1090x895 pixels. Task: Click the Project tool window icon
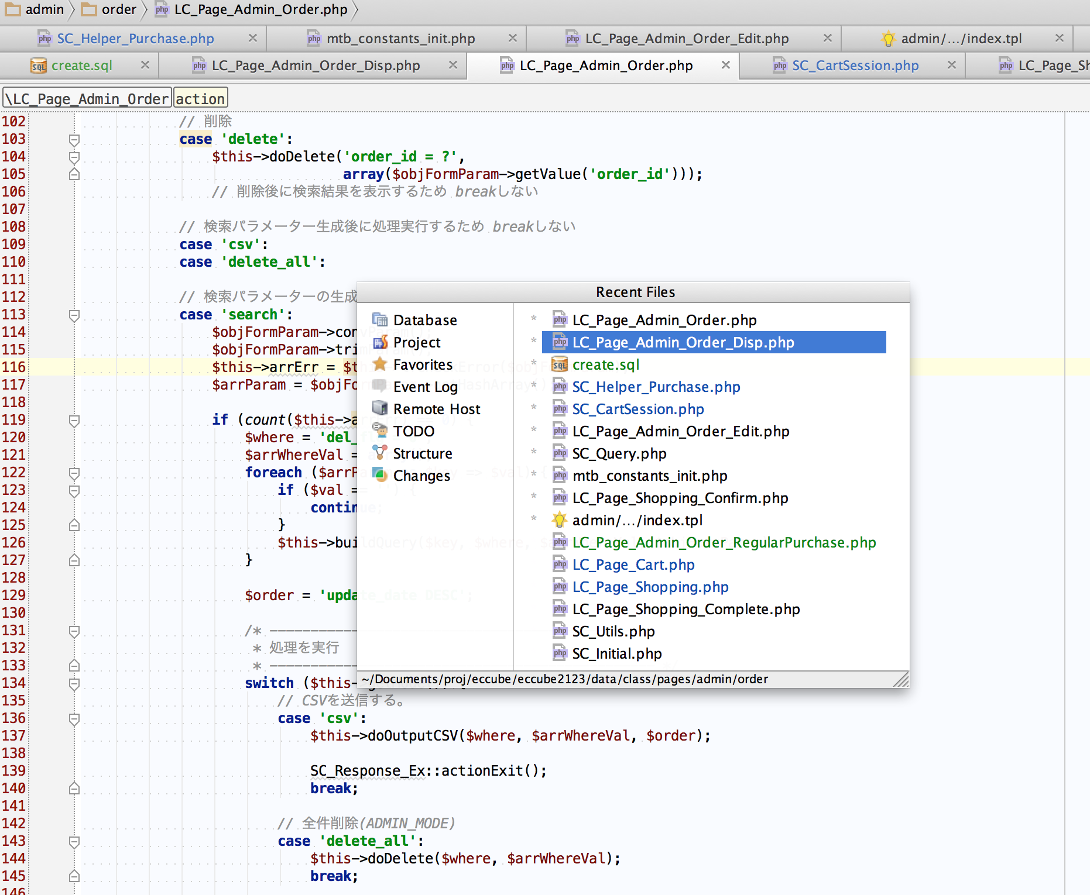click(x=380, y=342)
